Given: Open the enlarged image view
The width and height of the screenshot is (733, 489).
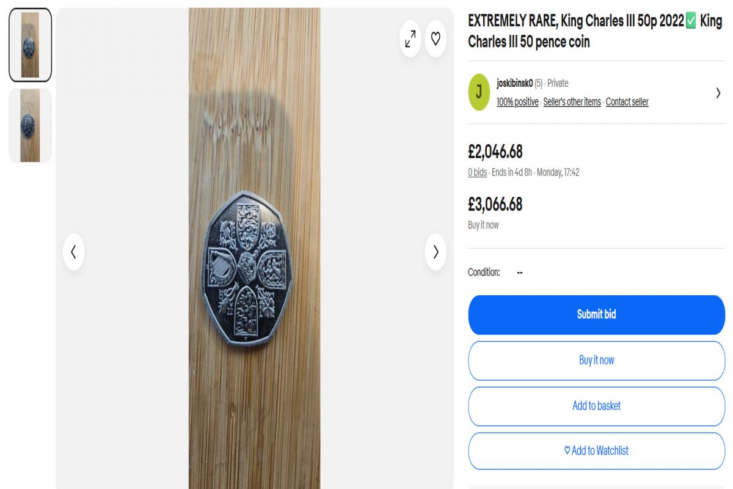Looking at the screenshot, I should [410, 39].
